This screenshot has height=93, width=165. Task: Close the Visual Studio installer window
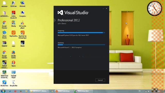coord(106,9)
